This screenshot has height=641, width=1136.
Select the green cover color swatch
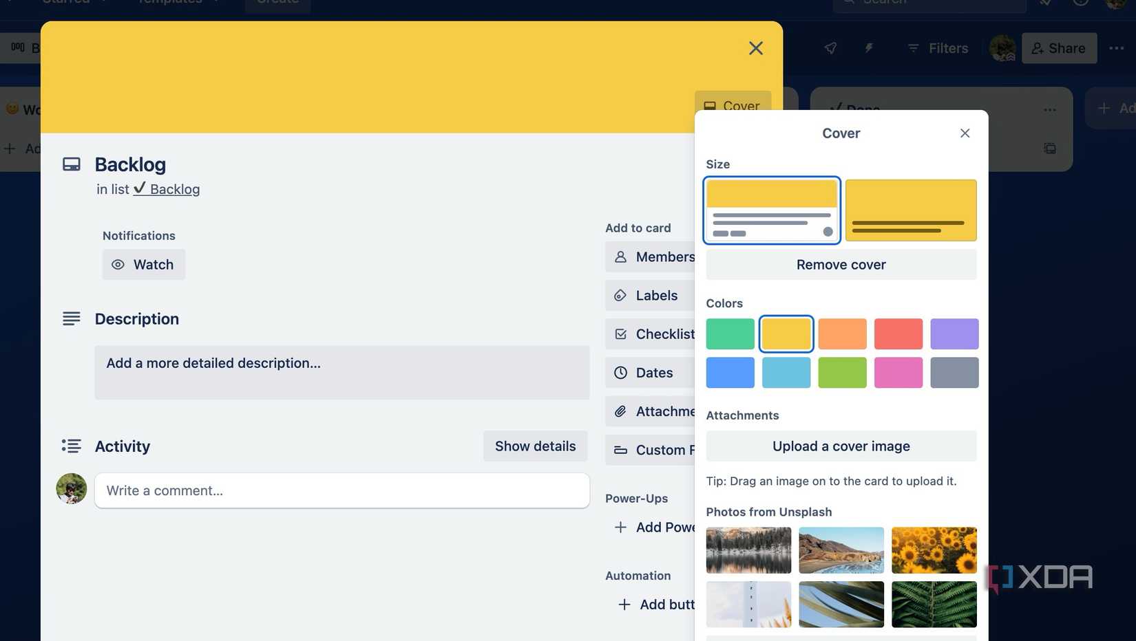click(x=730, y=334)
